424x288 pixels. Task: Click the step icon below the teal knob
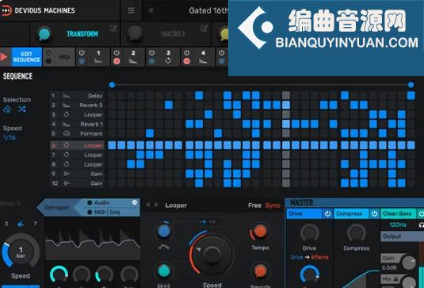coord(163,286)
